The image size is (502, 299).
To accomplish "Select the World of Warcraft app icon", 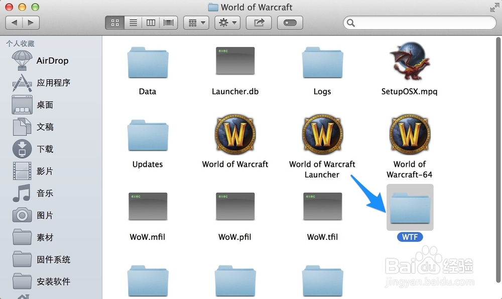I will pos(235,134).
